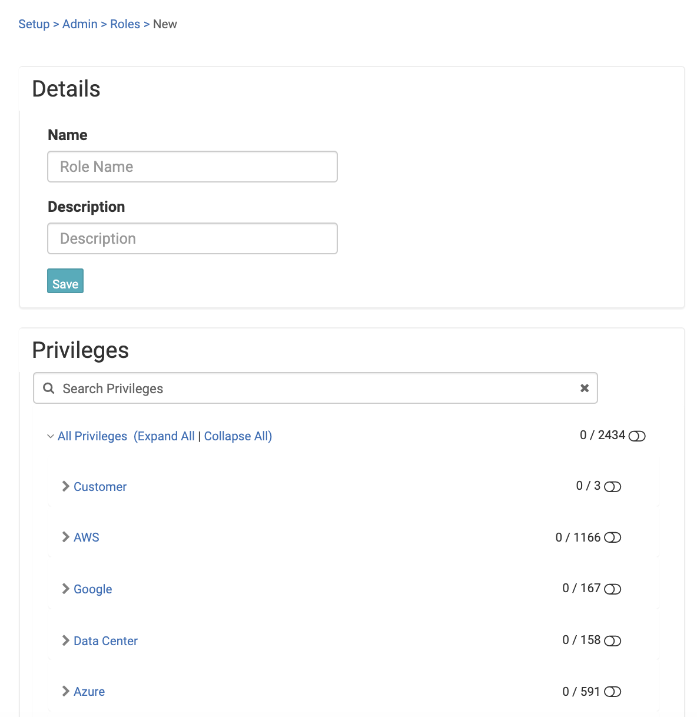The image size is (697, 717).
Task: Toggle on the AWS privileges switch
Action: point(613,537)
